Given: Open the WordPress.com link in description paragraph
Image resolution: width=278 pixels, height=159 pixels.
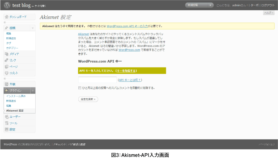Looking at the screenshot, I should pos(129,50).
